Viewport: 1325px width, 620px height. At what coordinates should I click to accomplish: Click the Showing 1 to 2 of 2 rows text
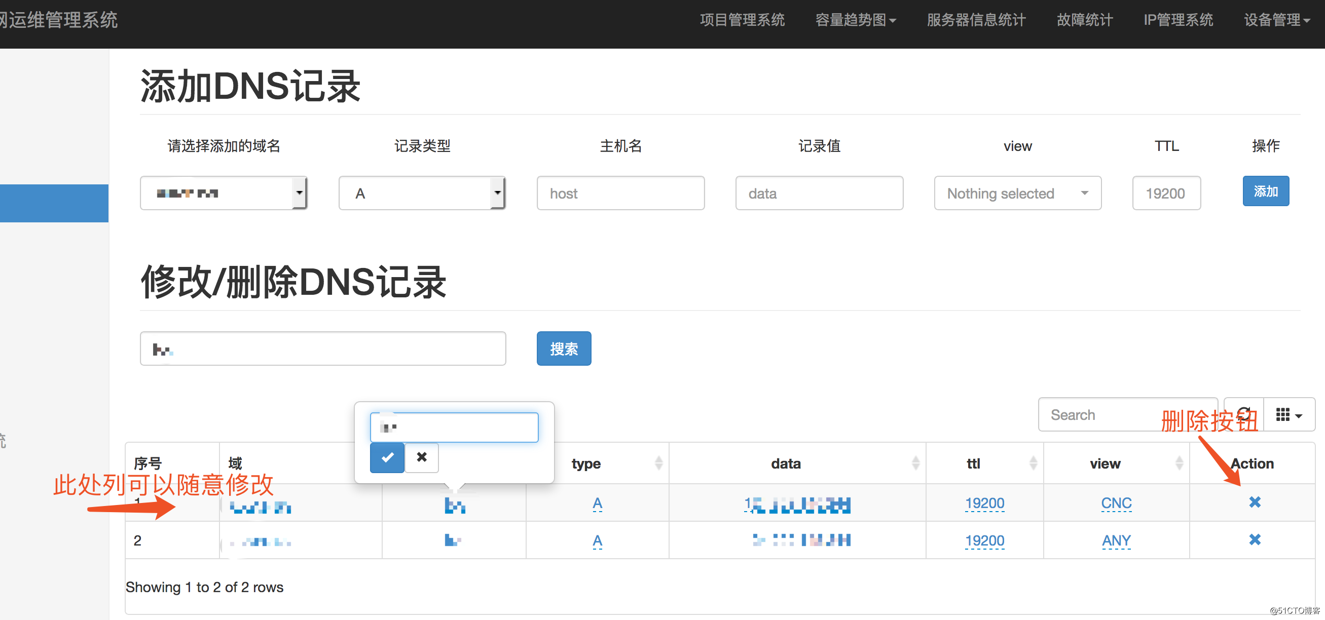click(x=204, y=587)
